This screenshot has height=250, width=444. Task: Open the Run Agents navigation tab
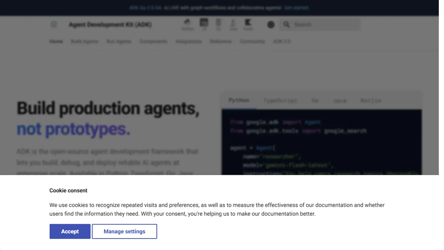coord(119,41)
